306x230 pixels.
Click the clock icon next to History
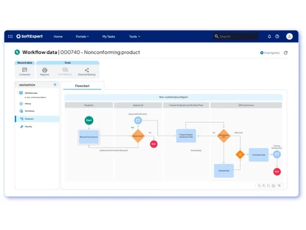[x=21, y=104]
